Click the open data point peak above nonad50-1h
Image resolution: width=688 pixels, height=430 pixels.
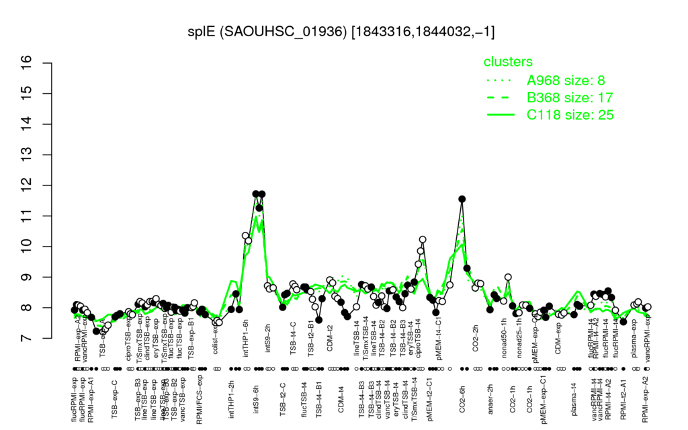(x=508, y=277)
